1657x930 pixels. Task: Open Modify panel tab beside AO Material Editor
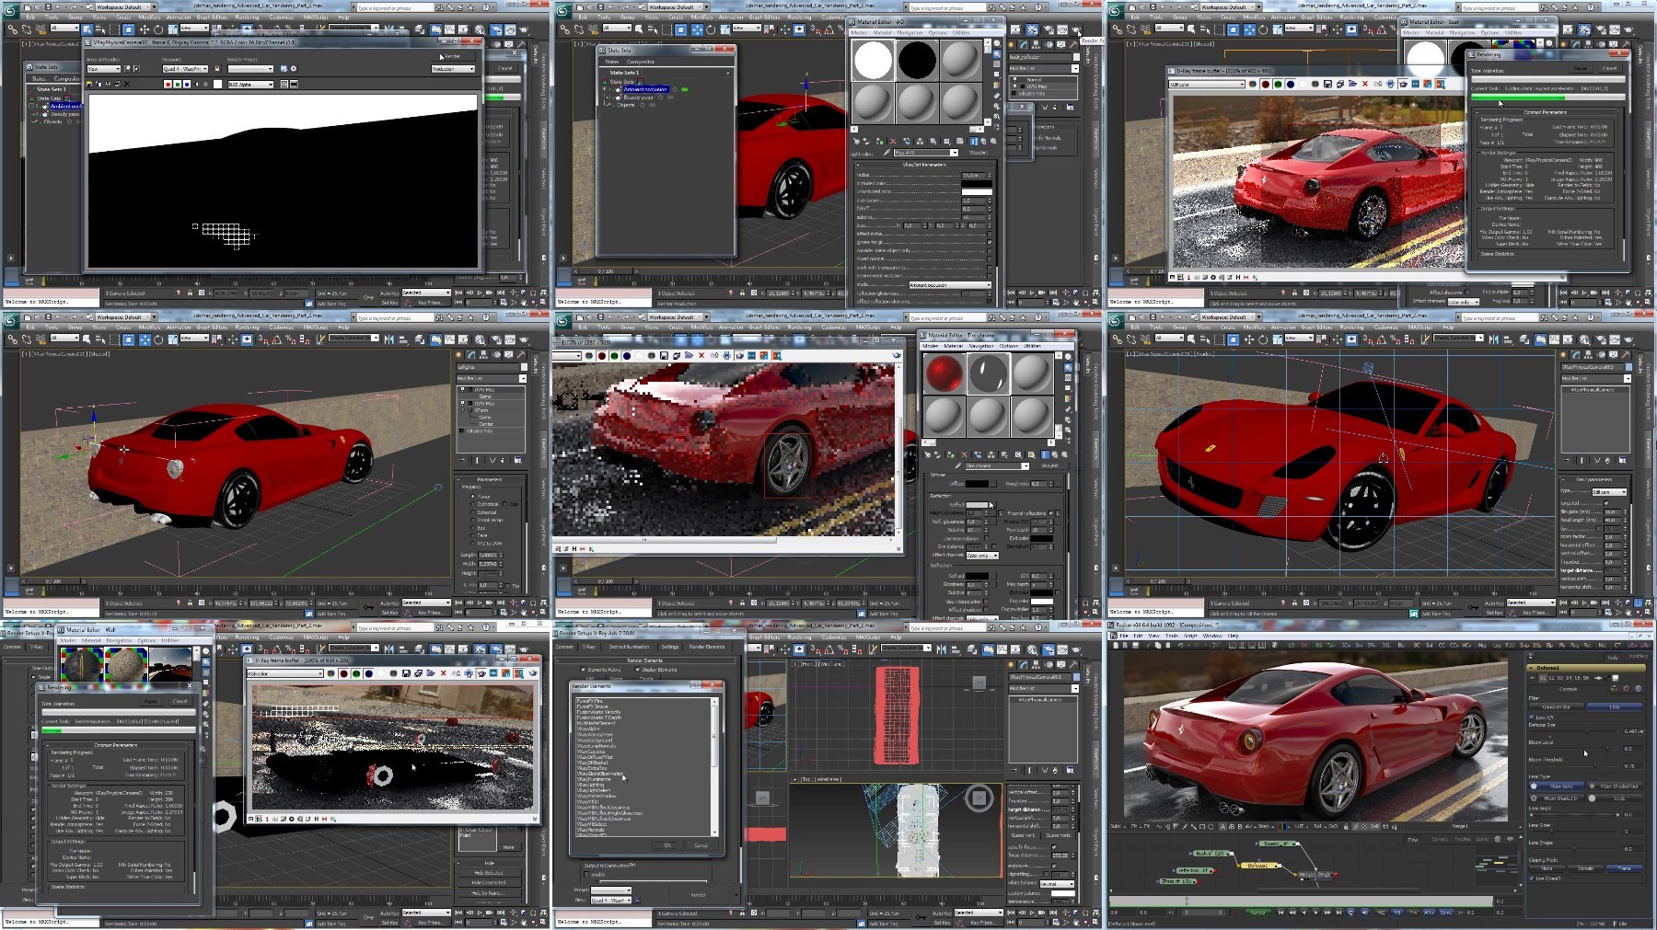pos(1024,44)
